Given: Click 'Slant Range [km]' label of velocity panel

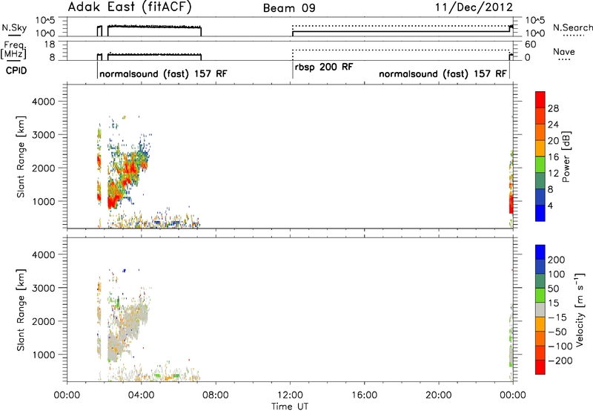Looking at the screenshot, I should coord(21,310).
